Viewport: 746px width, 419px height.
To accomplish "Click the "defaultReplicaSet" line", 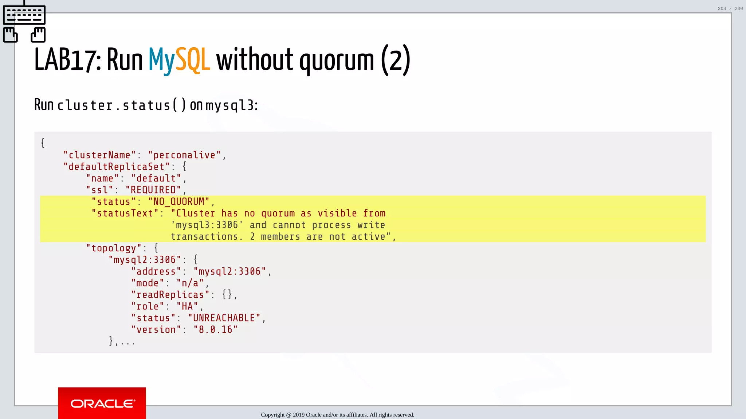I will 125,167.
